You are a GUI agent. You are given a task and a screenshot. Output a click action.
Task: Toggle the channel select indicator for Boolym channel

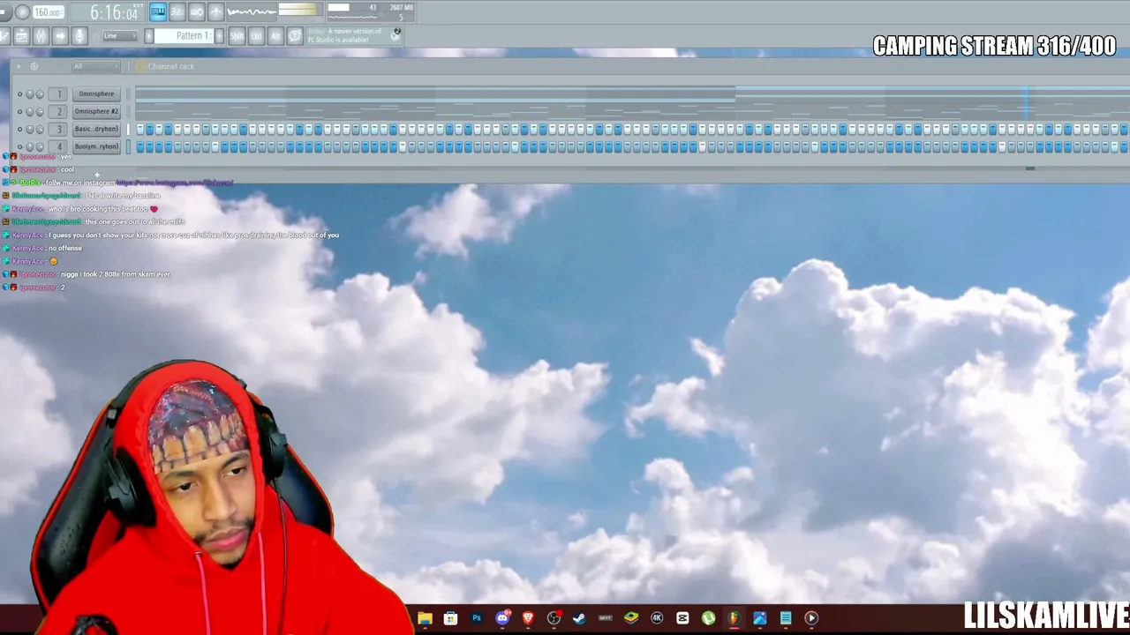click(x=128, y=146)
